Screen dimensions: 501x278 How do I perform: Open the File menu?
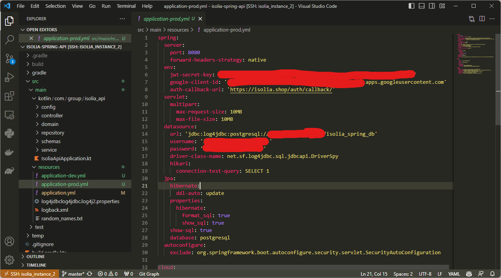click(21, 6)
